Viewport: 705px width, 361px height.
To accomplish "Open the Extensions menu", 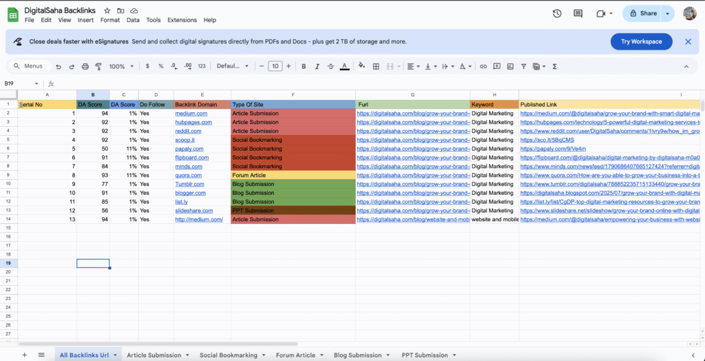I will pyautogui.click(x=182, y=20).
